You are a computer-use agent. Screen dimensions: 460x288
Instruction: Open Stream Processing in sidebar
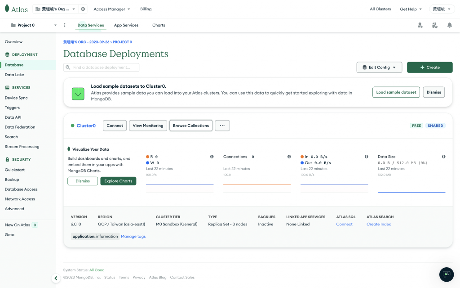(22, 146)
